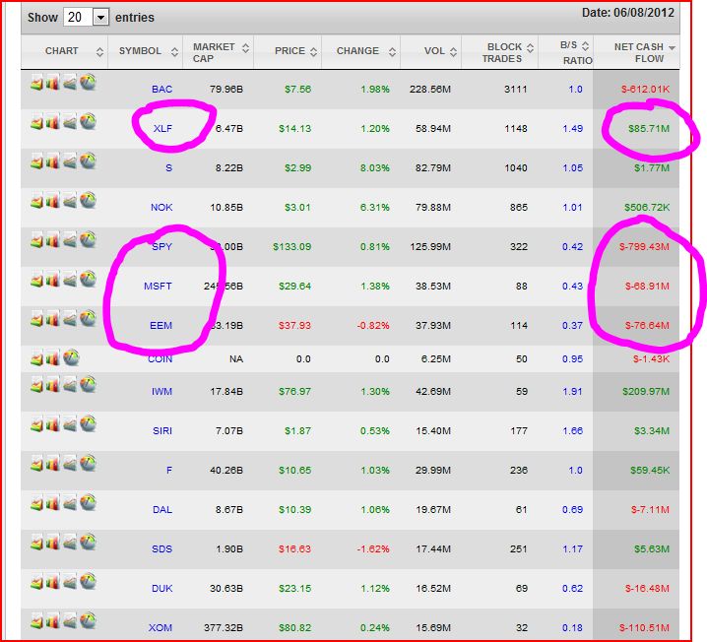Open the colored area chart icon for SDS

[37, 543]
